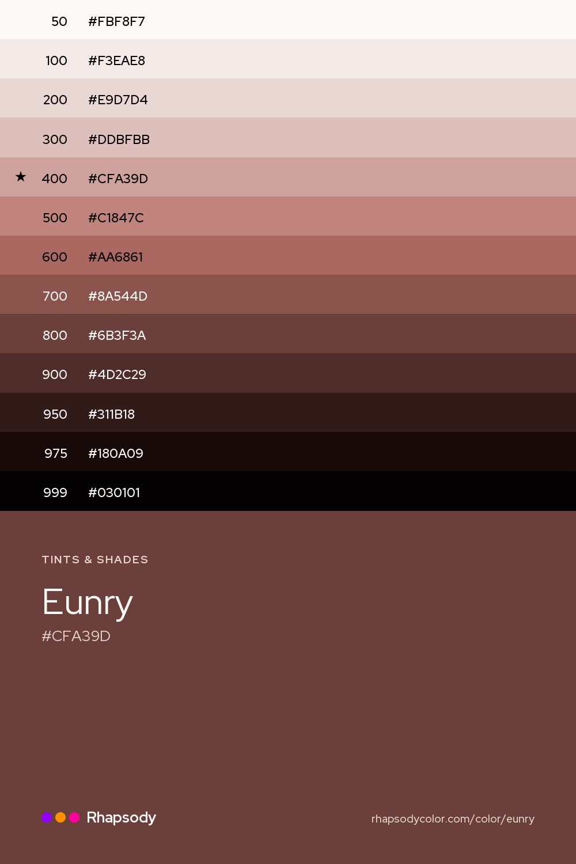This screenshot has height=864, width=576.
Task: Select the #4D2C29 shade 900 swatch
Action: (x=288, y=373)
